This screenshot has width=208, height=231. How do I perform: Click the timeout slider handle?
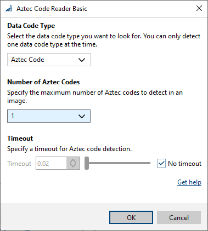(87, 163)
